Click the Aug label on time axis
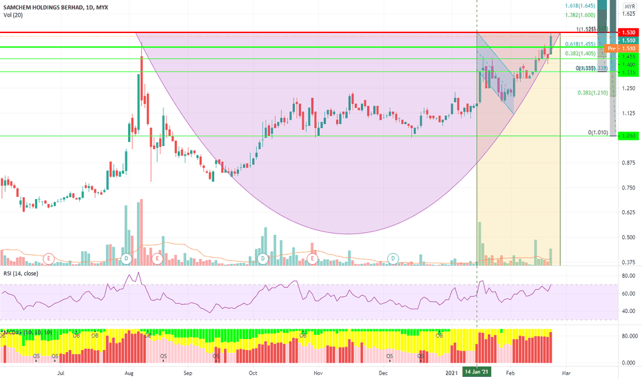This screenshot has width=642, height=379. pyautogui.click(x=129, y=373)
